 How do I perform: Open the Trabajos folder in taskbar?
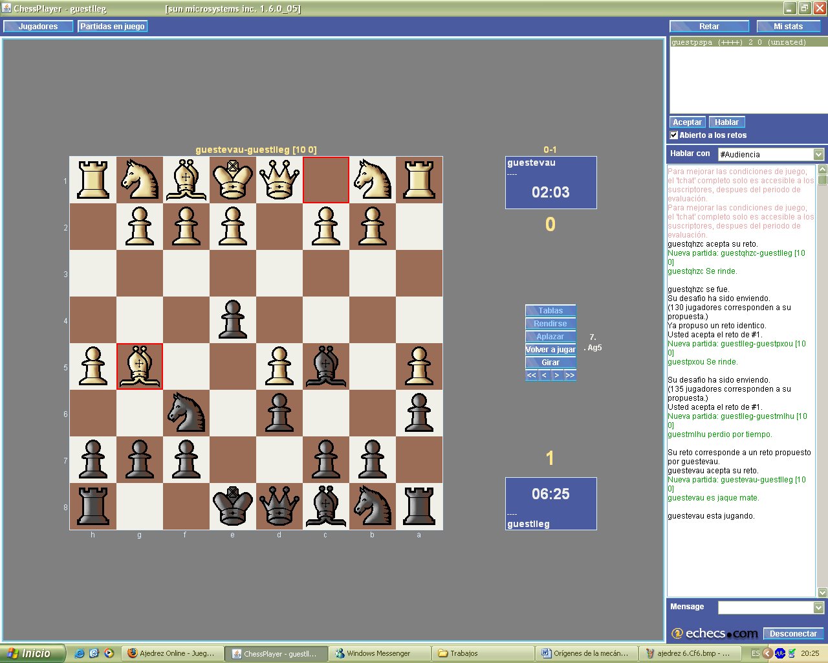tap(482, 653)
